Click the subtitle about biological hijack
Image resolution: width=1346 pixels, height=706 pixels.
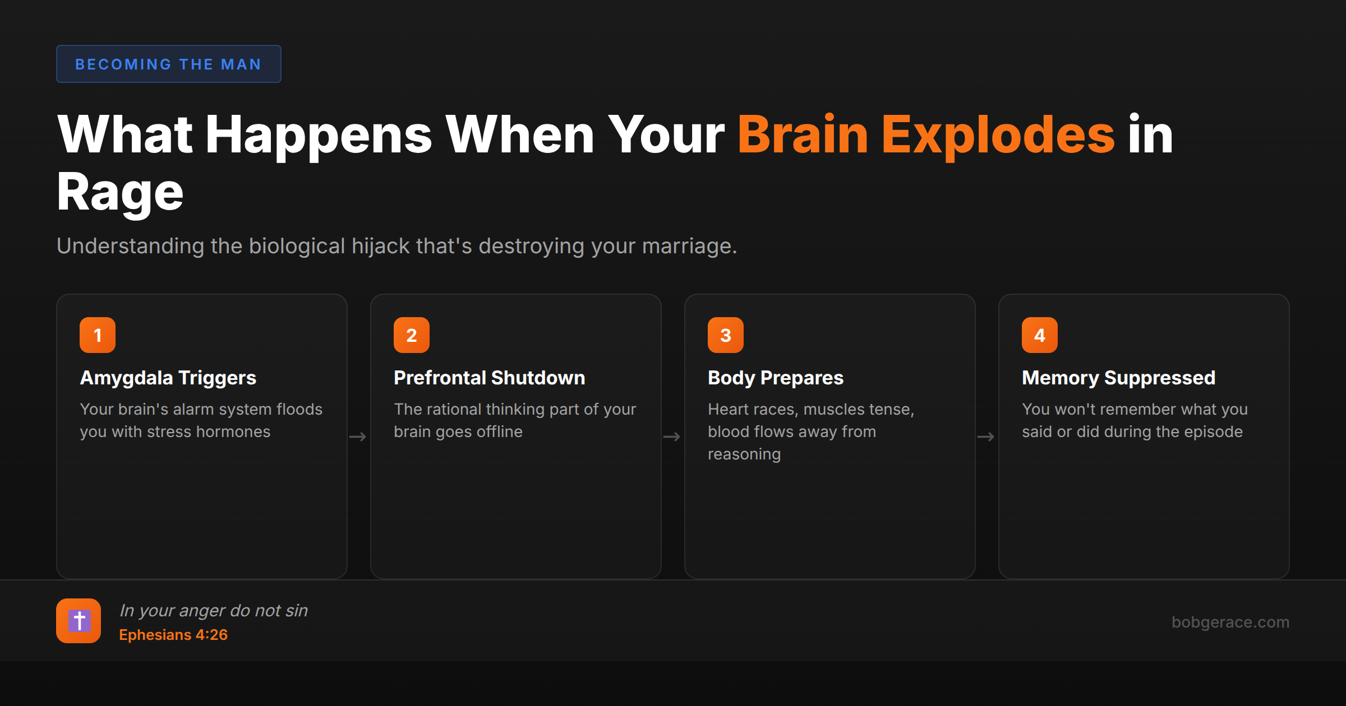coord(397,245)
